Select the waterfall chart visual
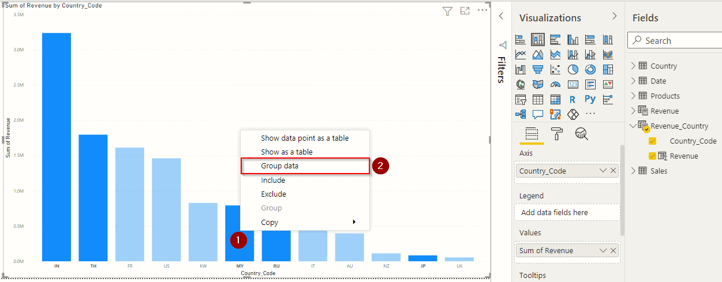722x282 pixels. coord(521,70)
